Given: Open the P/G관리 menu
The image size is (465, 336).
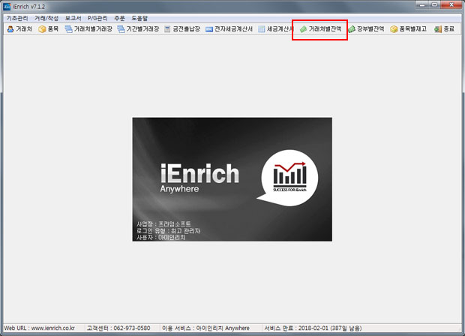Looking at the screenshot, I should [97, 16].
